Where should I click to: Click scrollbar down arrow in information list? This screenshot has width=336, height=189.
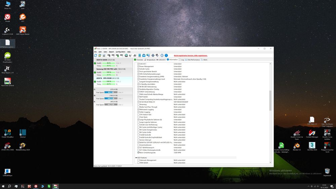pyautogui.click(x=270, y=162)
